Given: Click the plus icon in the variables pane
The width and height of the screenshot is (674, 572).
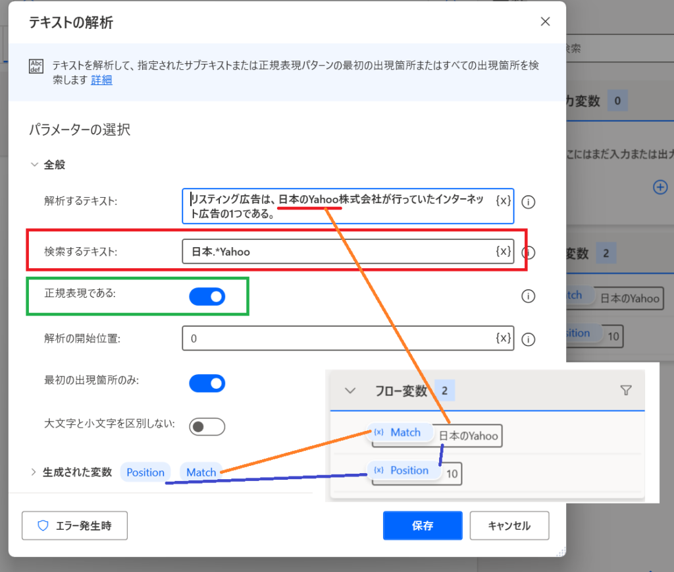Looking at the screenshot, I should click(x=660, y=187).
